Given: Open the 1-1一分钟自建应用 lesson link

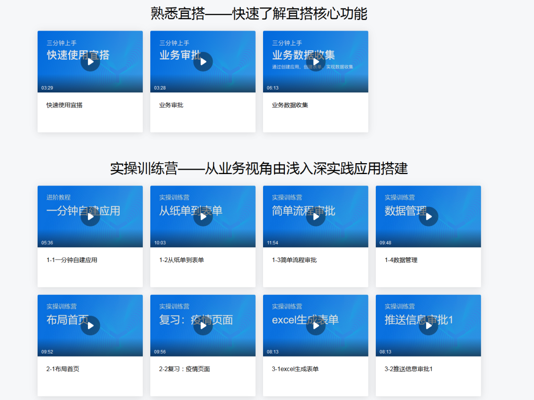Looking at the screenshot, I should coord(72,260).
